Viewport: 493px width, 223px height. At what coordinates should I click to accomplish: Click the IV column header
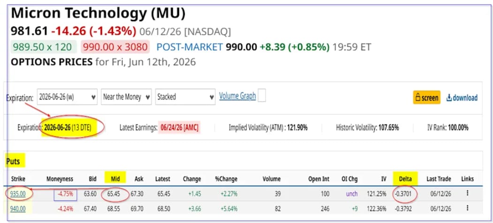coord(383,179)
